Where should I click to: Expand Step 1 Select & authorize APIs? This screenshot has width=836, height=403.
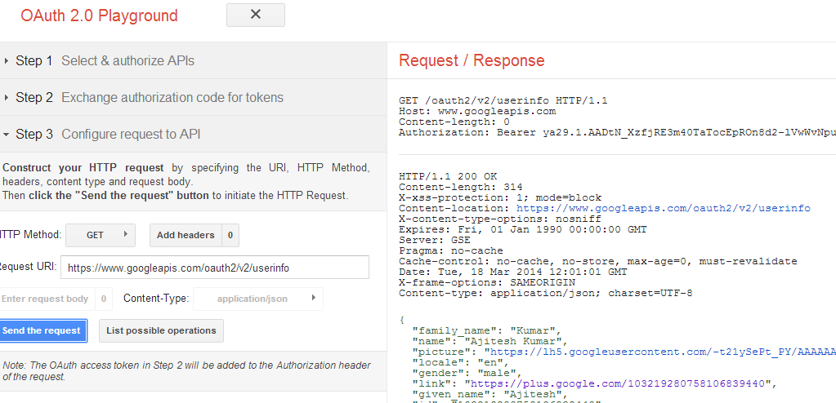(193, 60)
